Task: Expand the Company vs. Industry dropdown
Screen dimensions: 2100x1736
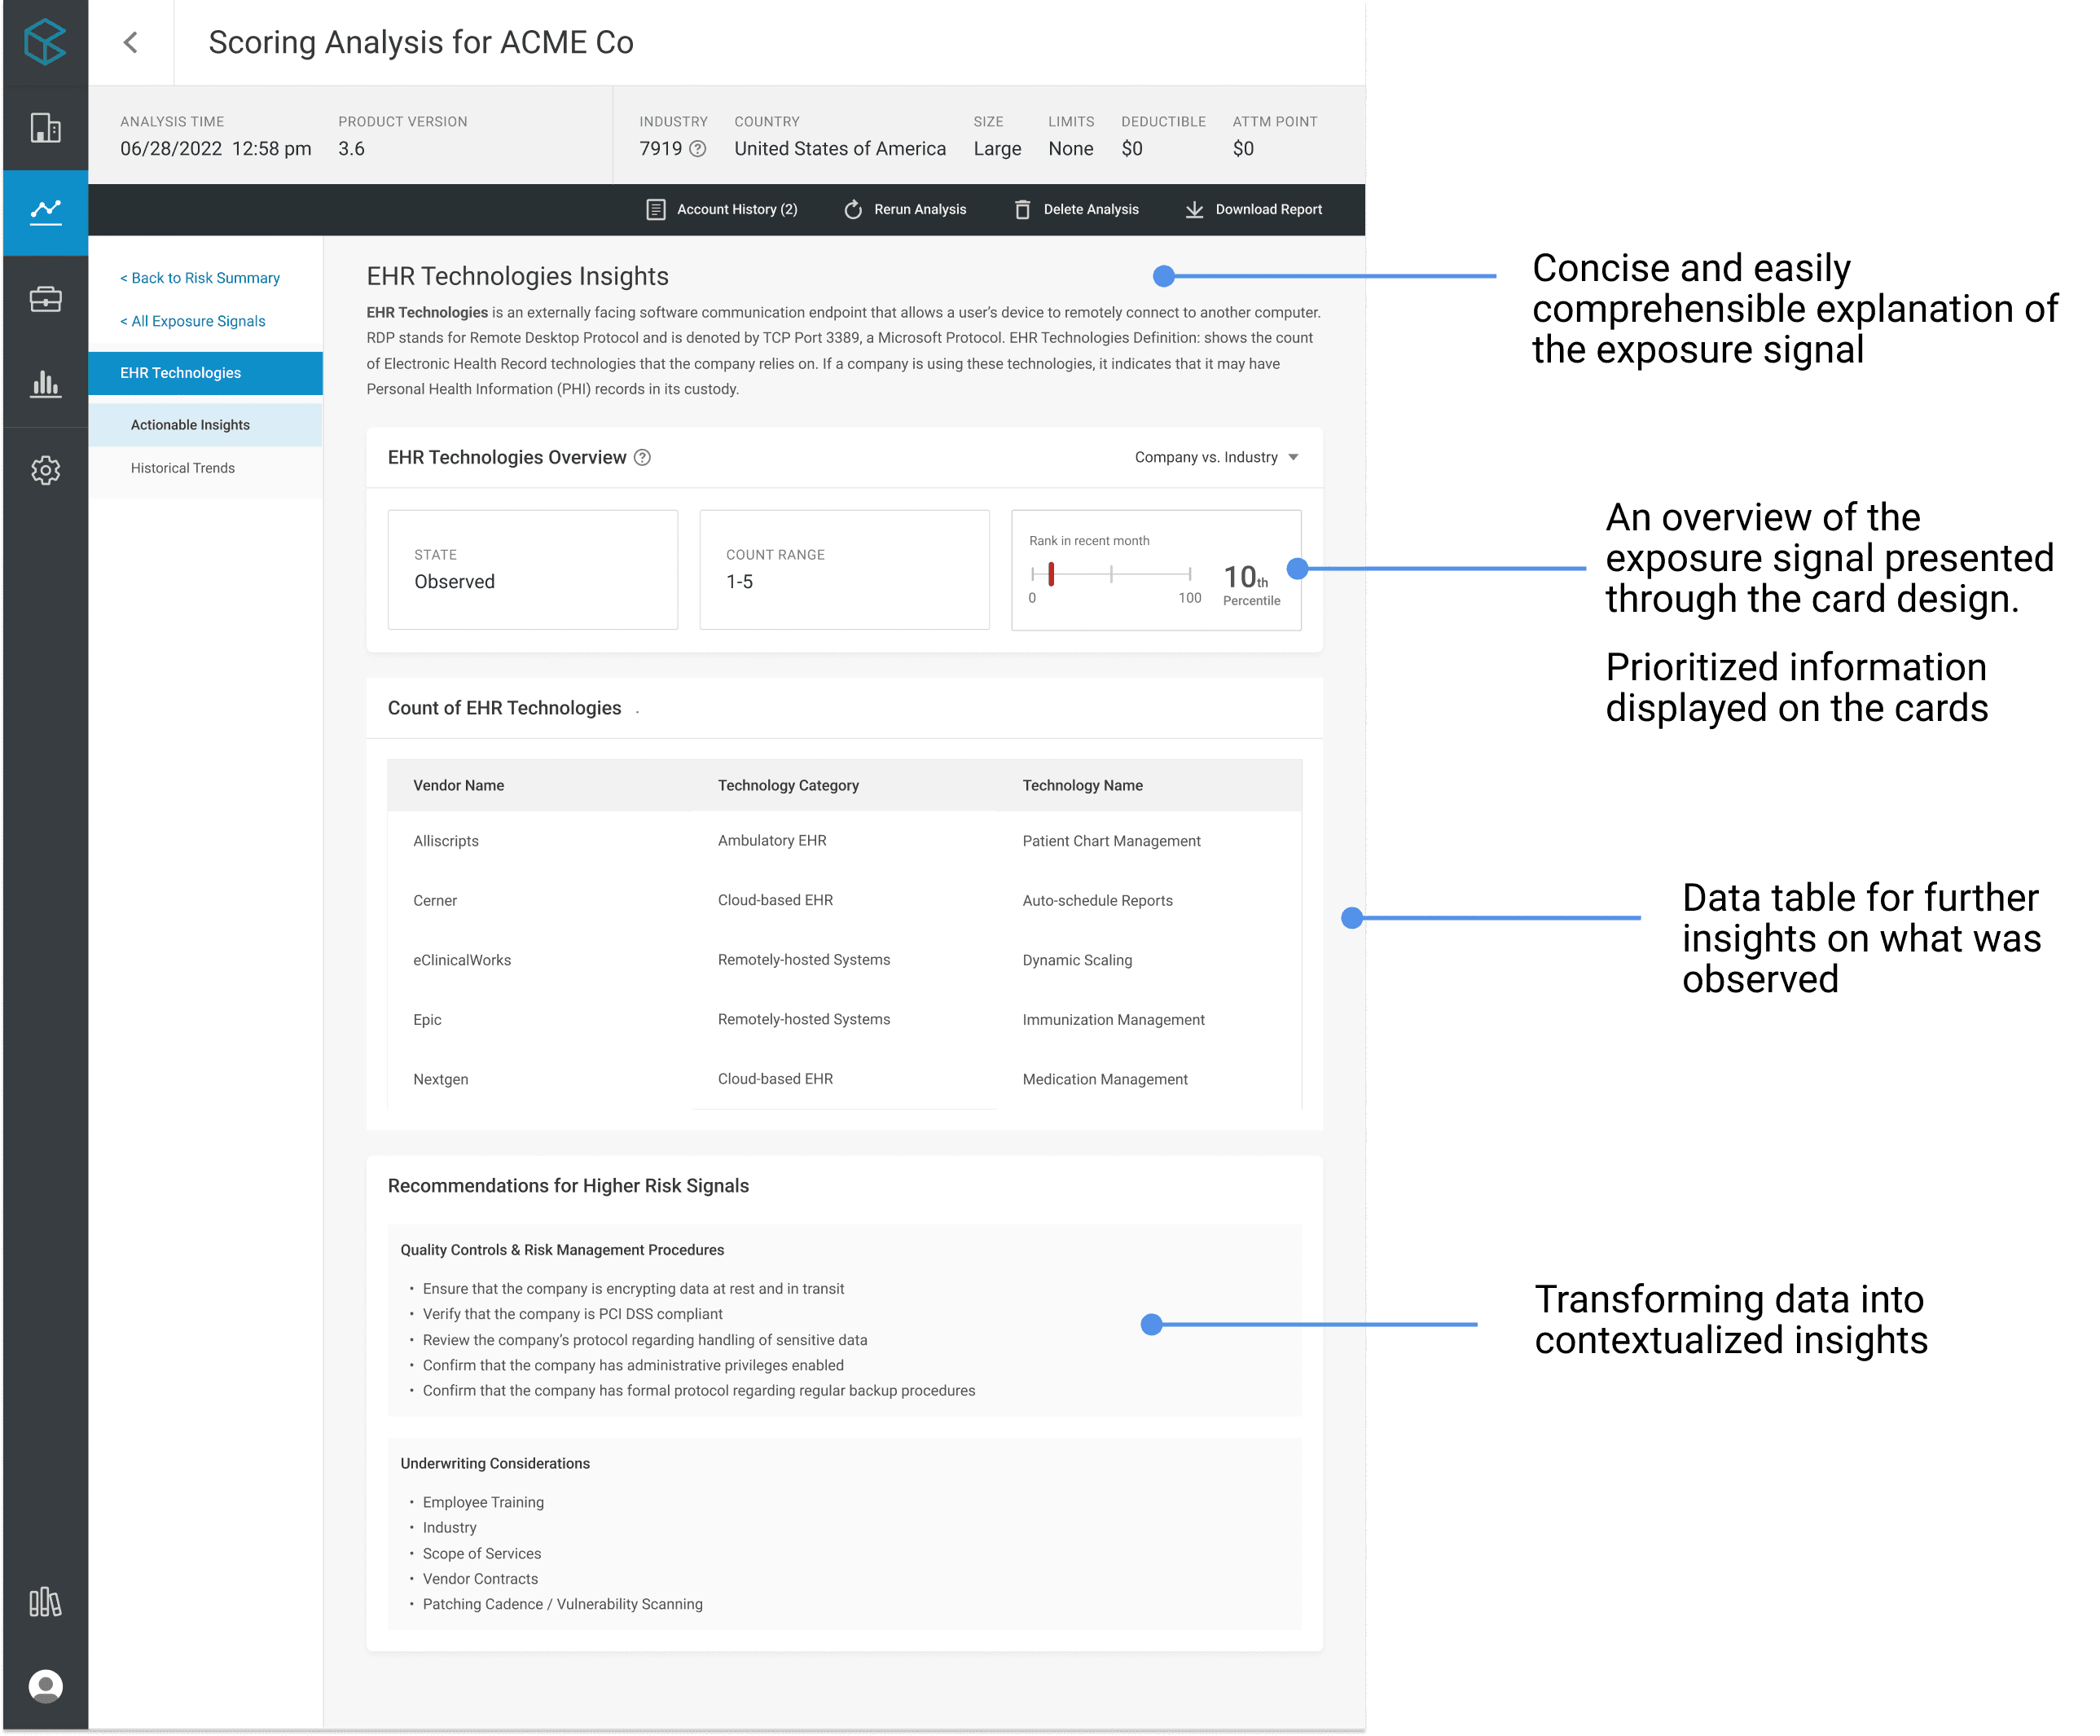Action: 1216,458
